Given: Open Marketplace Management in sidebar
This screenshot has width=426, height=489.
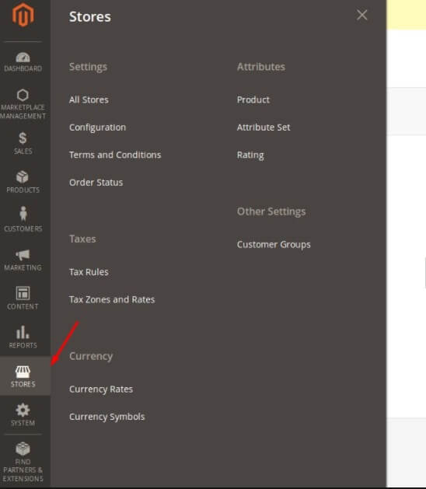Looking at the screenshot, I should [23, 104].
